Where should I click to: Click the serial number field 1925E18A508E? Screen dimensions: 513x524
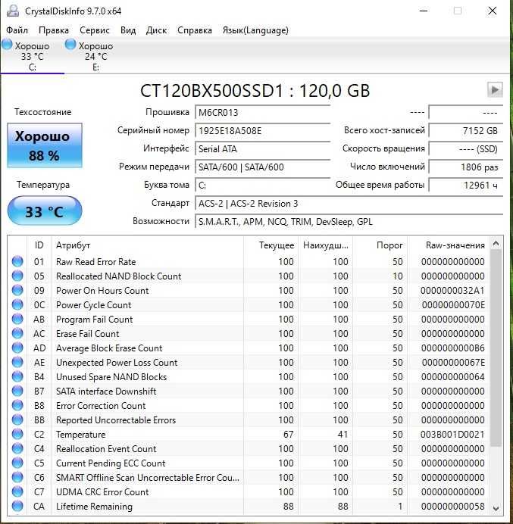[262, 130]
